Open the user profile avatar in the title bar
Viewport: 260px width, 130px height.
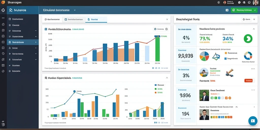pos(256,3)
